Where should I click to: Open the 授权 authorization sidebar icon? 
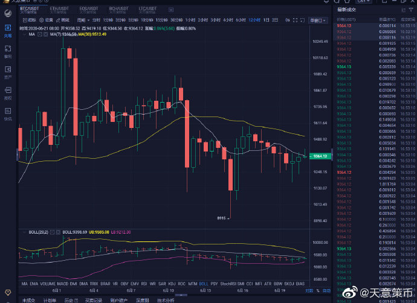(8, 93)
